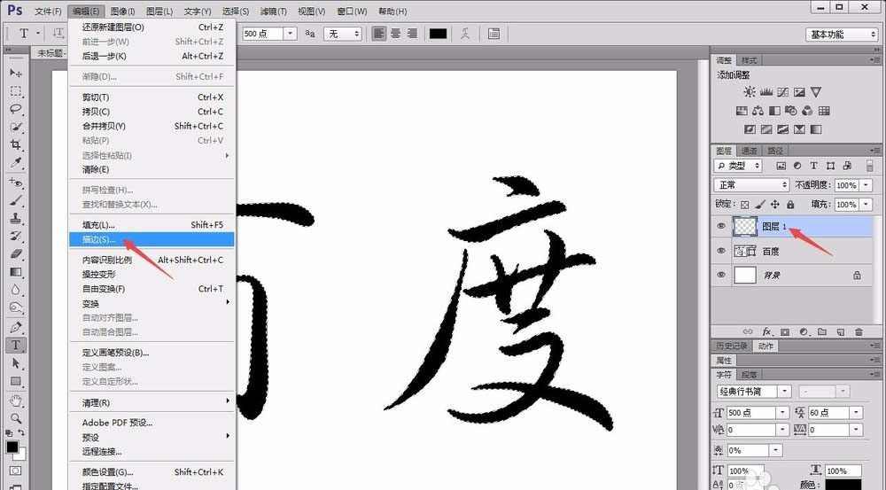This screenshot has height=490, width=886.
Task: Click the foreground color swatch
Action: (x=12, y=447)
